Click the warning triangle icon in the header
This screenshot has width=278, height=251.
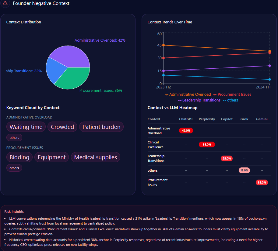(5, 3)
